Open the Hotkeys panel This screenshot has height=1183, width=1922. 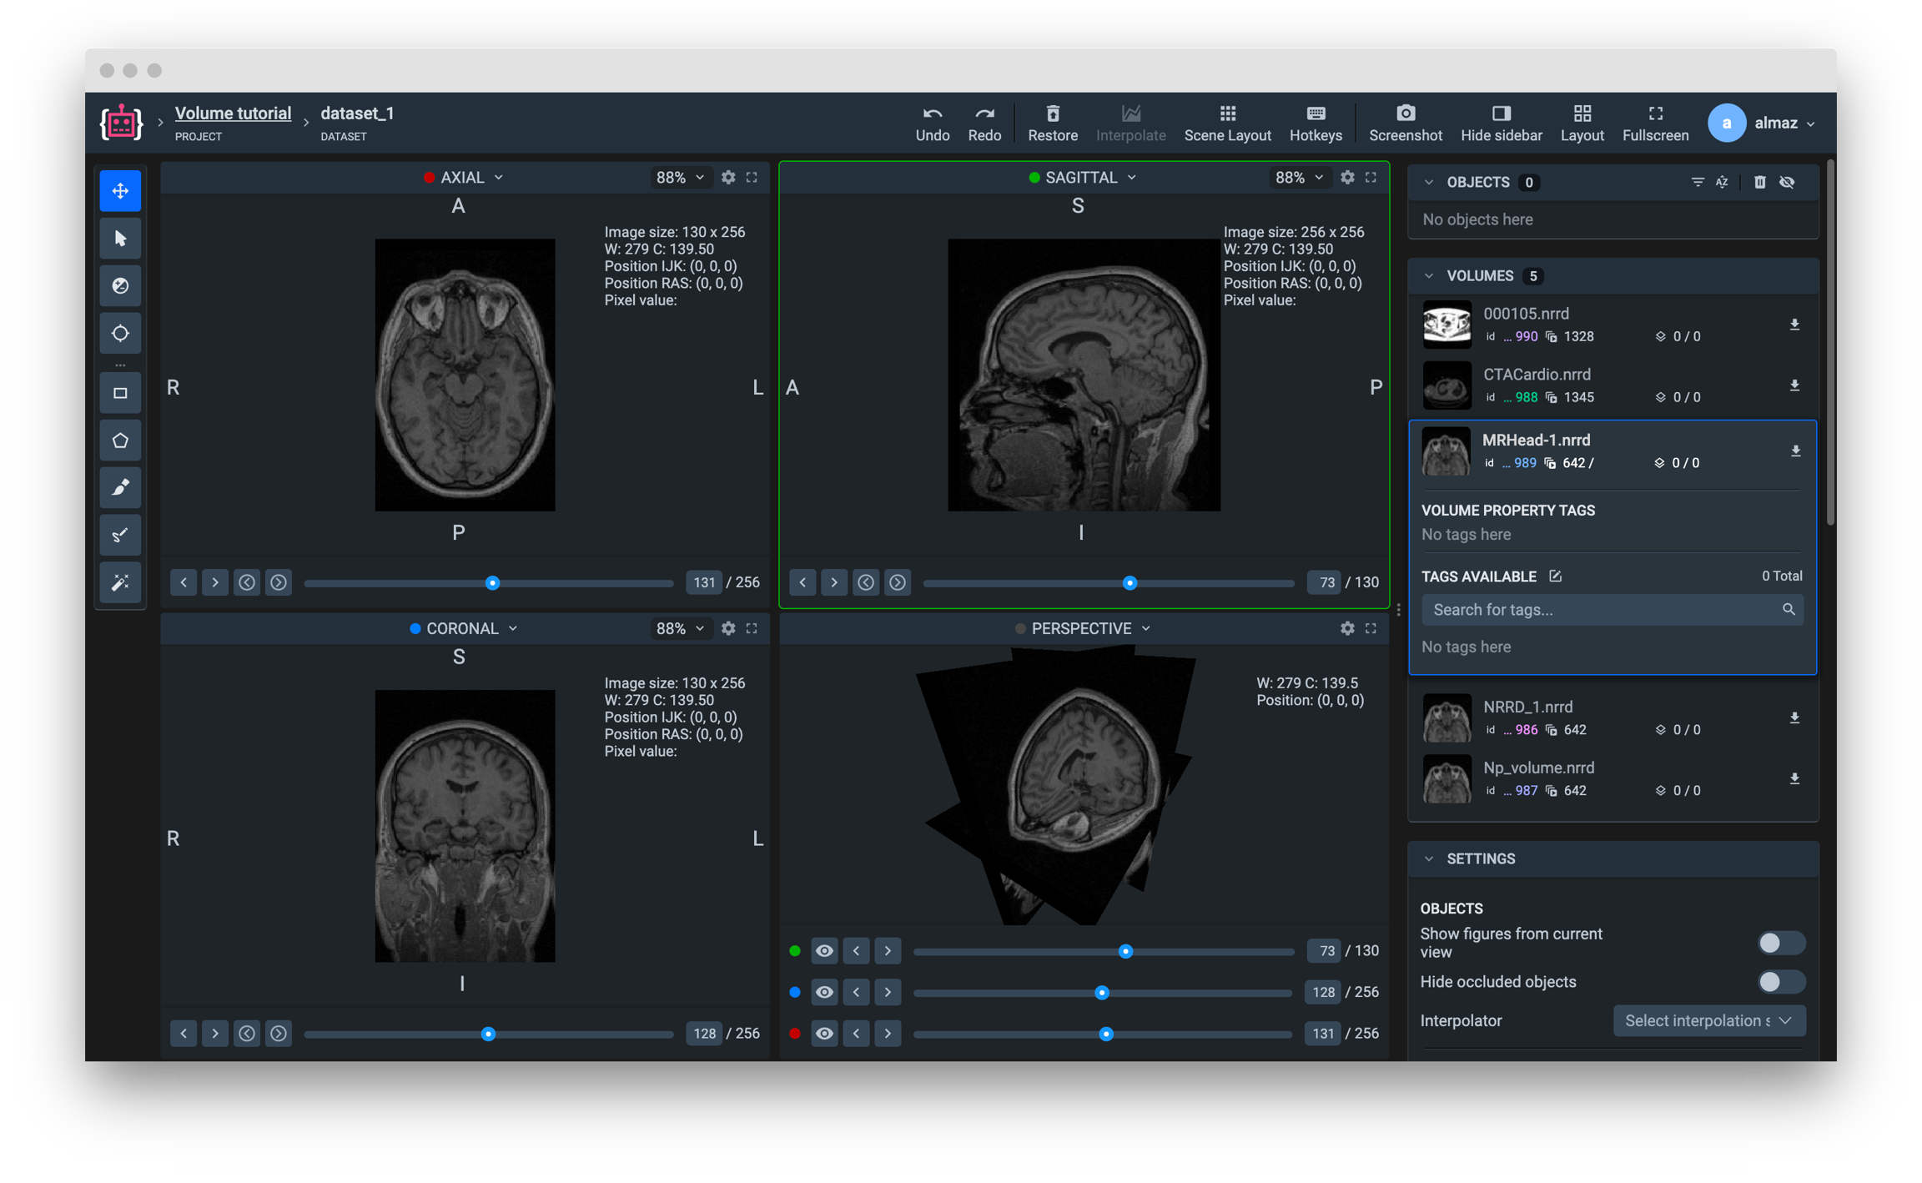click(1316, 123)
